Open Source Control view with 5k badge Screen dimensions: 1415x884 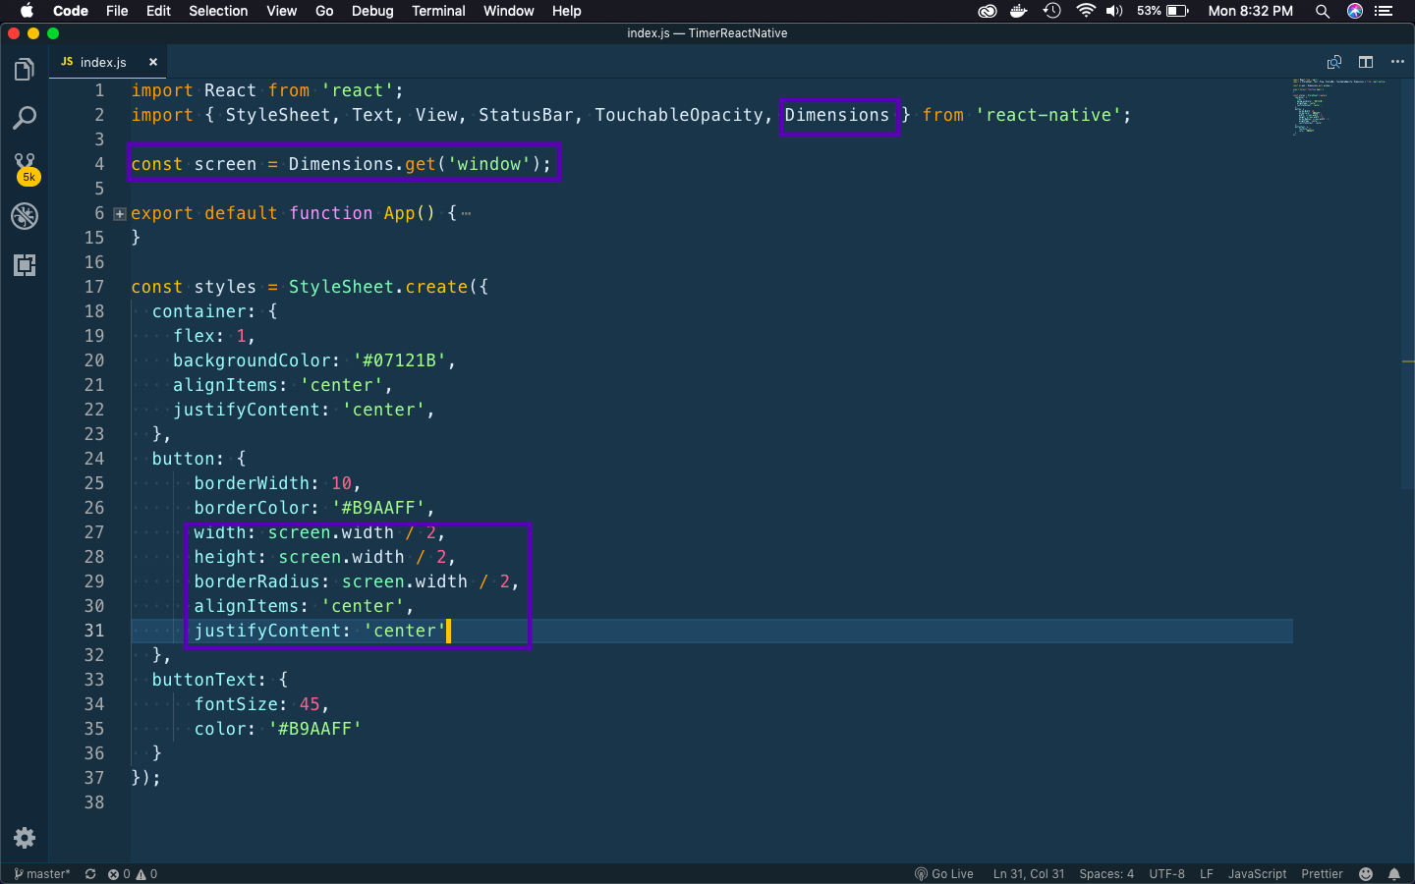pyautogui.click(x=25, y=167)
